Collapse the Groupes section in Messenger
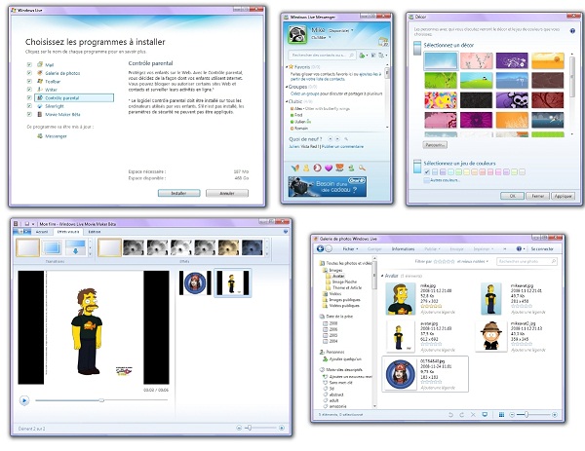This screenshot has width=585, height=451. pos(288,87)
